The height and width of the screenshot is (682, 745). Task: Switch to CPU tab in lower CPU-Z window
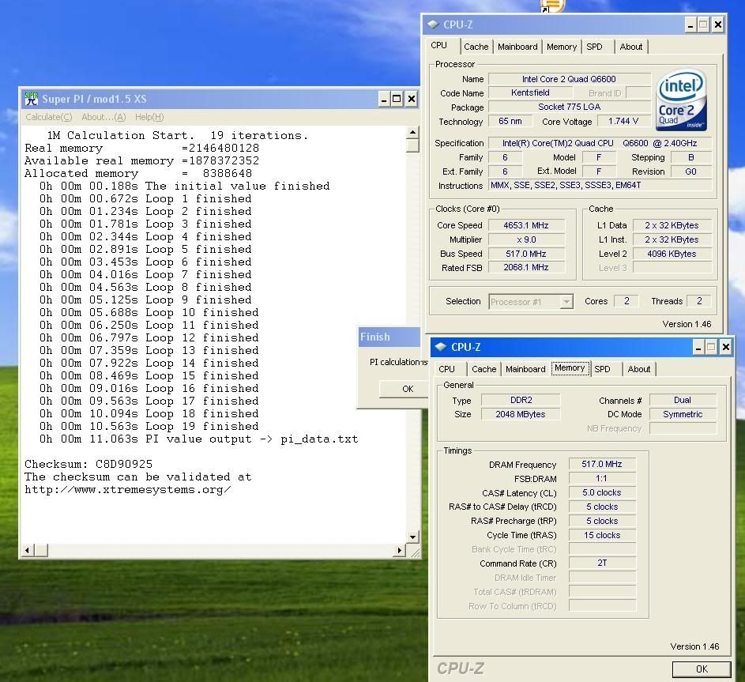point(446,369)
